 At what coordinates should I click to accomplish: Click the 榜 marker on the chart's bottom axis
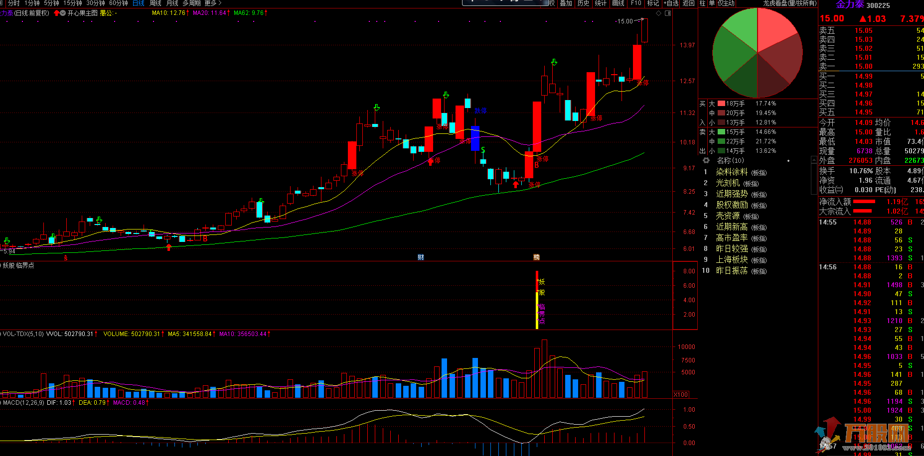(536, 257)
